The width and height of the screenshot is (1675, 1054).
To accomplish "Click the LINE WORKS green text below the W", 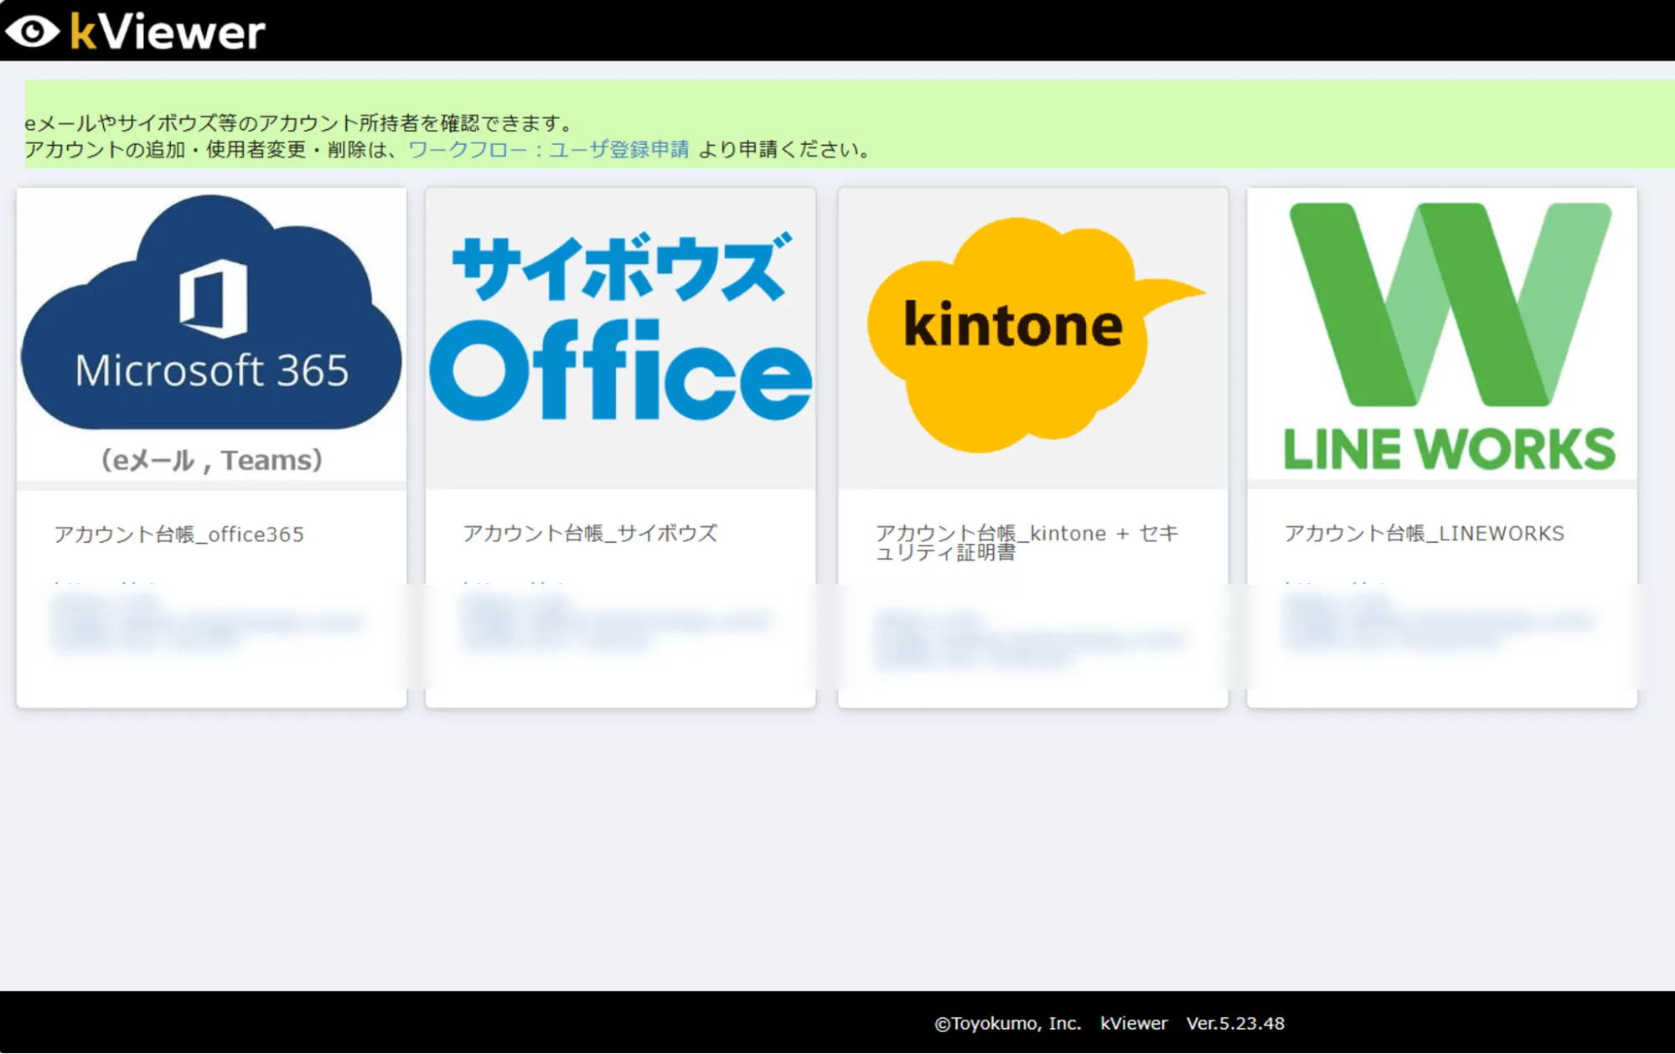I will [1450, 450].
